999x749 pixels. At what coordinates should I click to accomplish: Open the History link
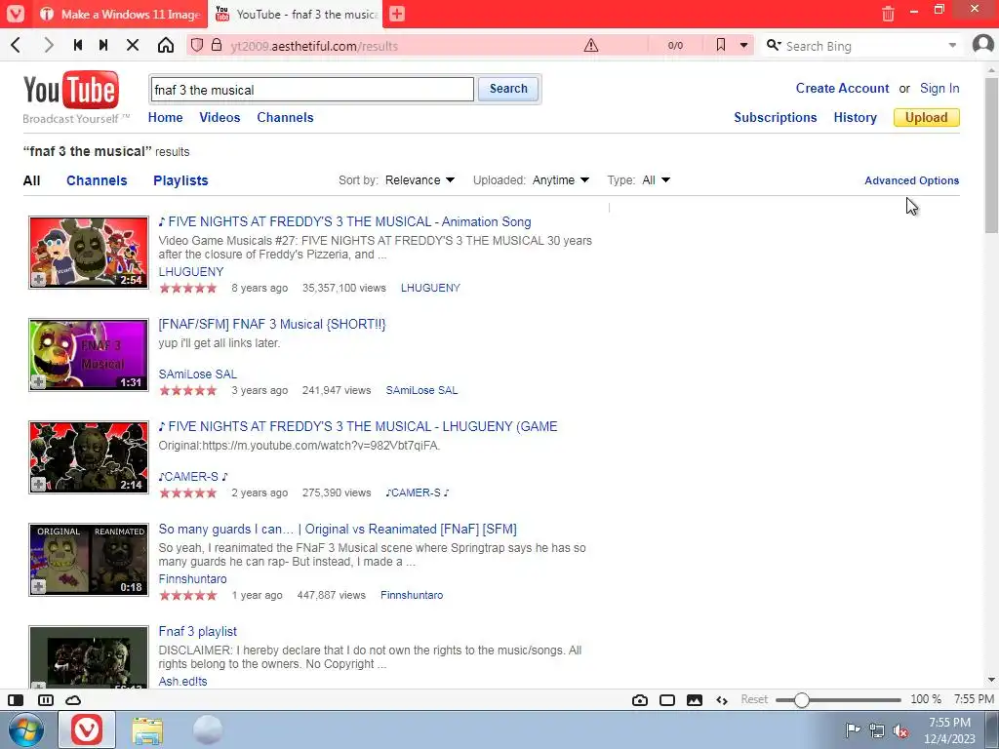(x=855, y=117)
